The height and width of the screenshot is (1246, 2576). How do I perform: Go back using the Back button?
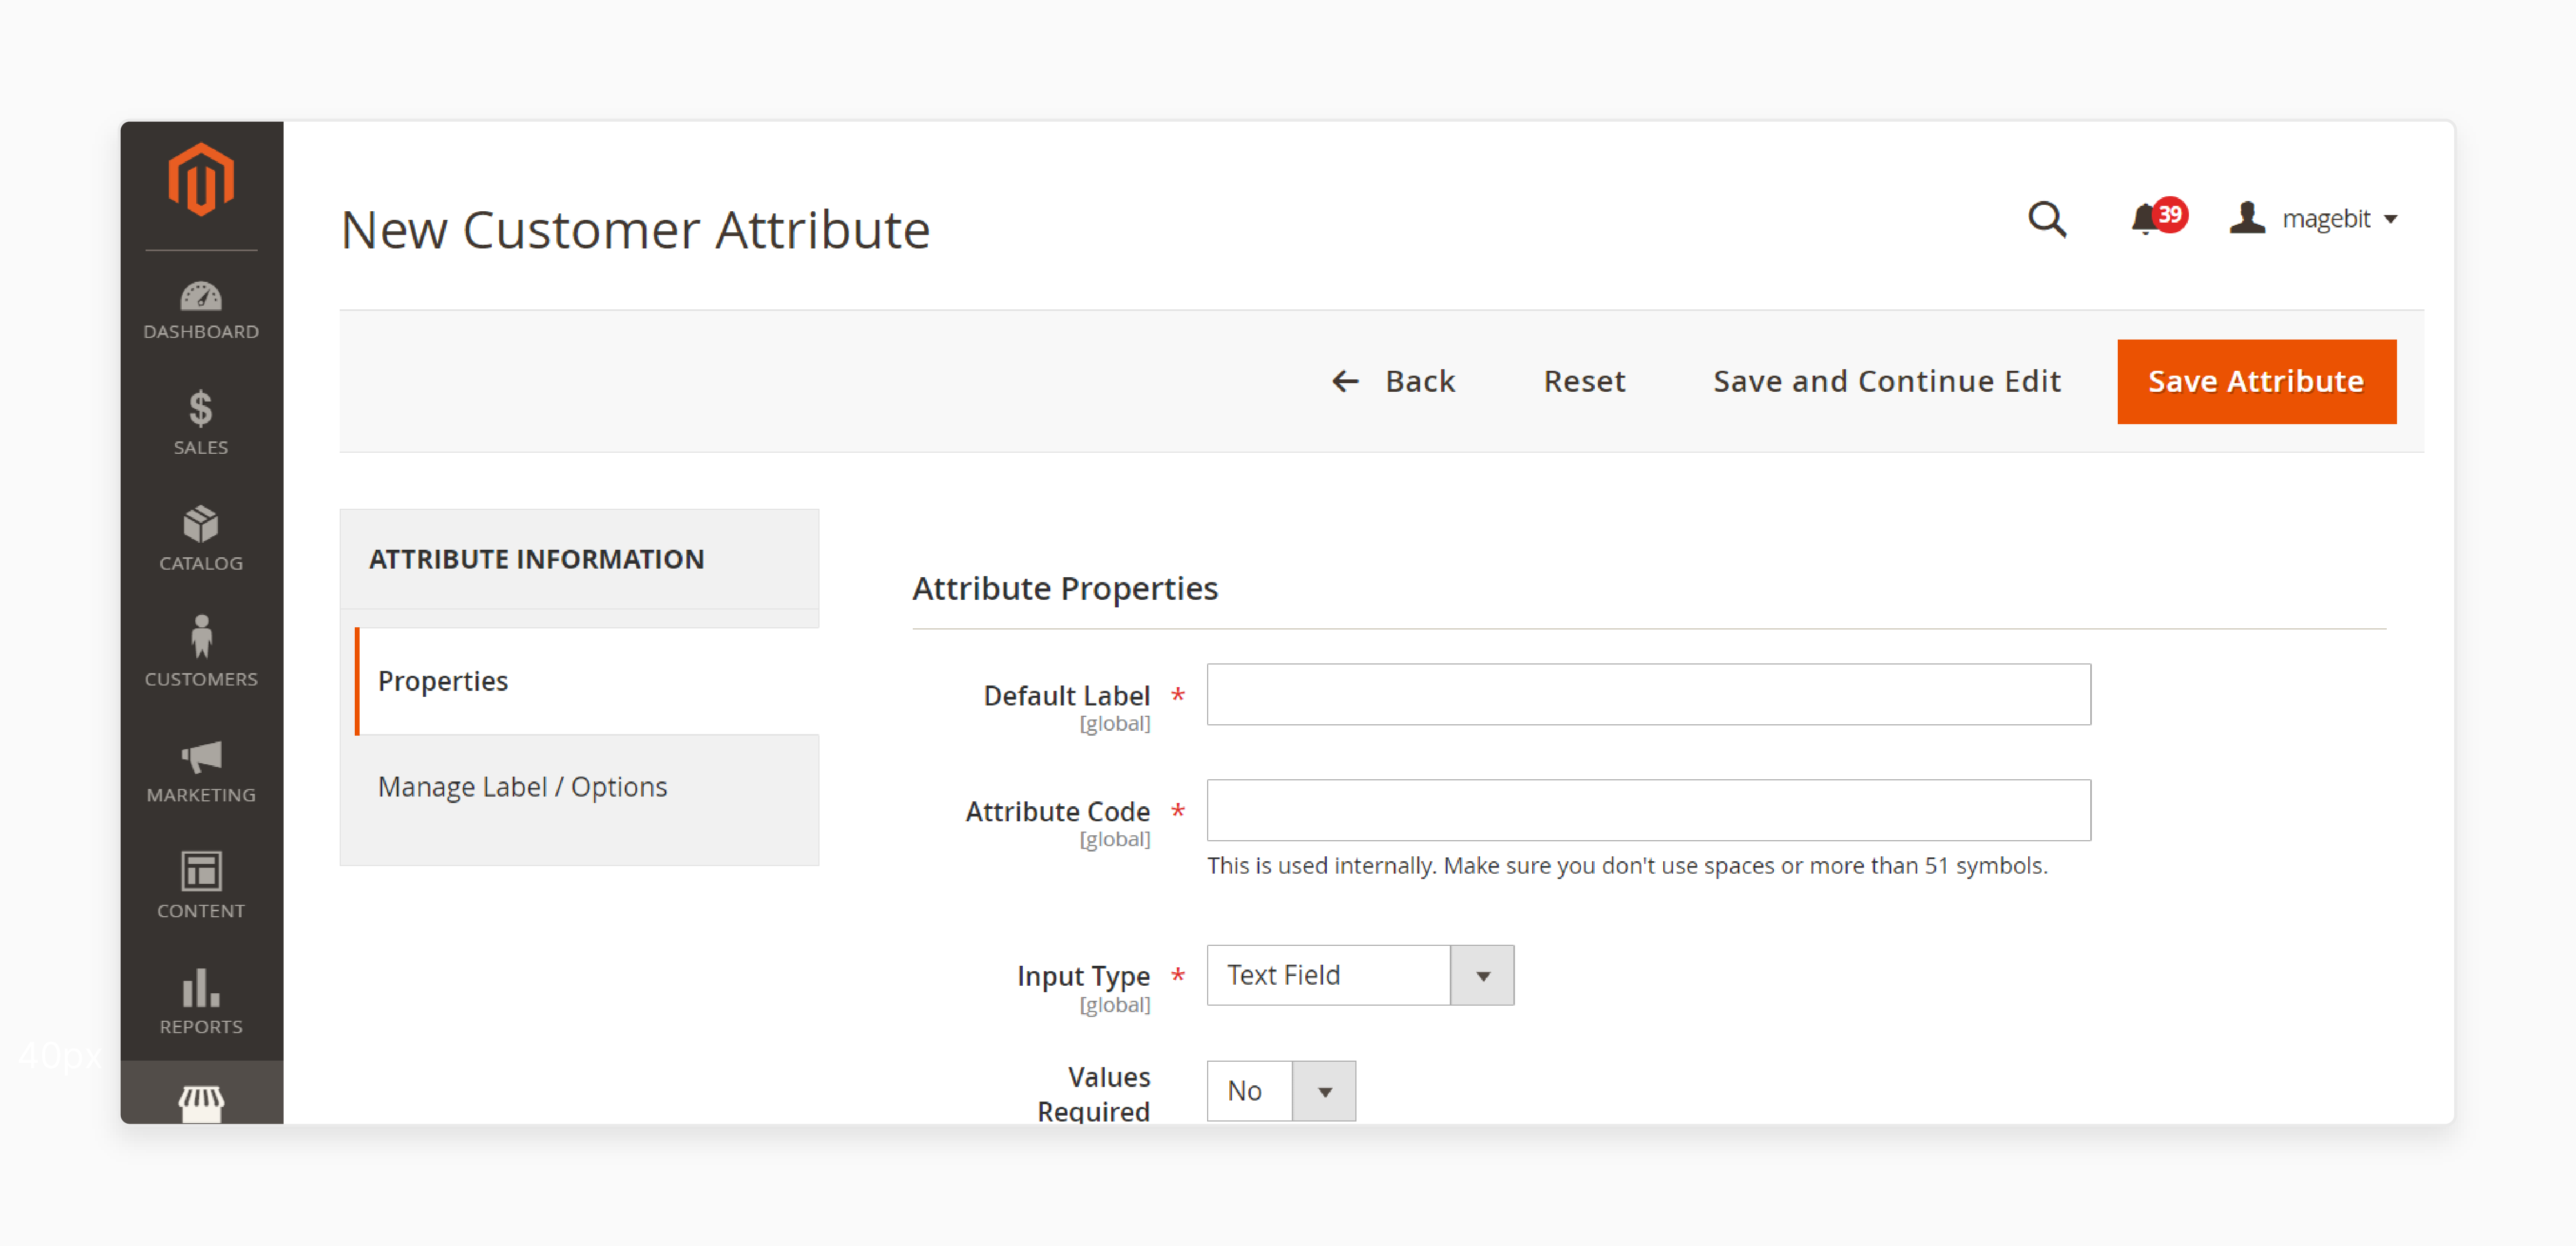click(x=1393, y=381)
